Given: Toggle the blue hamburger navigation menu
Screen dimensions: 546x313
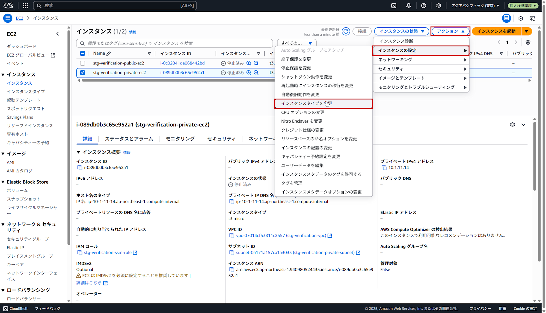Looking at the screenshot, I should (x=8, y=18).
